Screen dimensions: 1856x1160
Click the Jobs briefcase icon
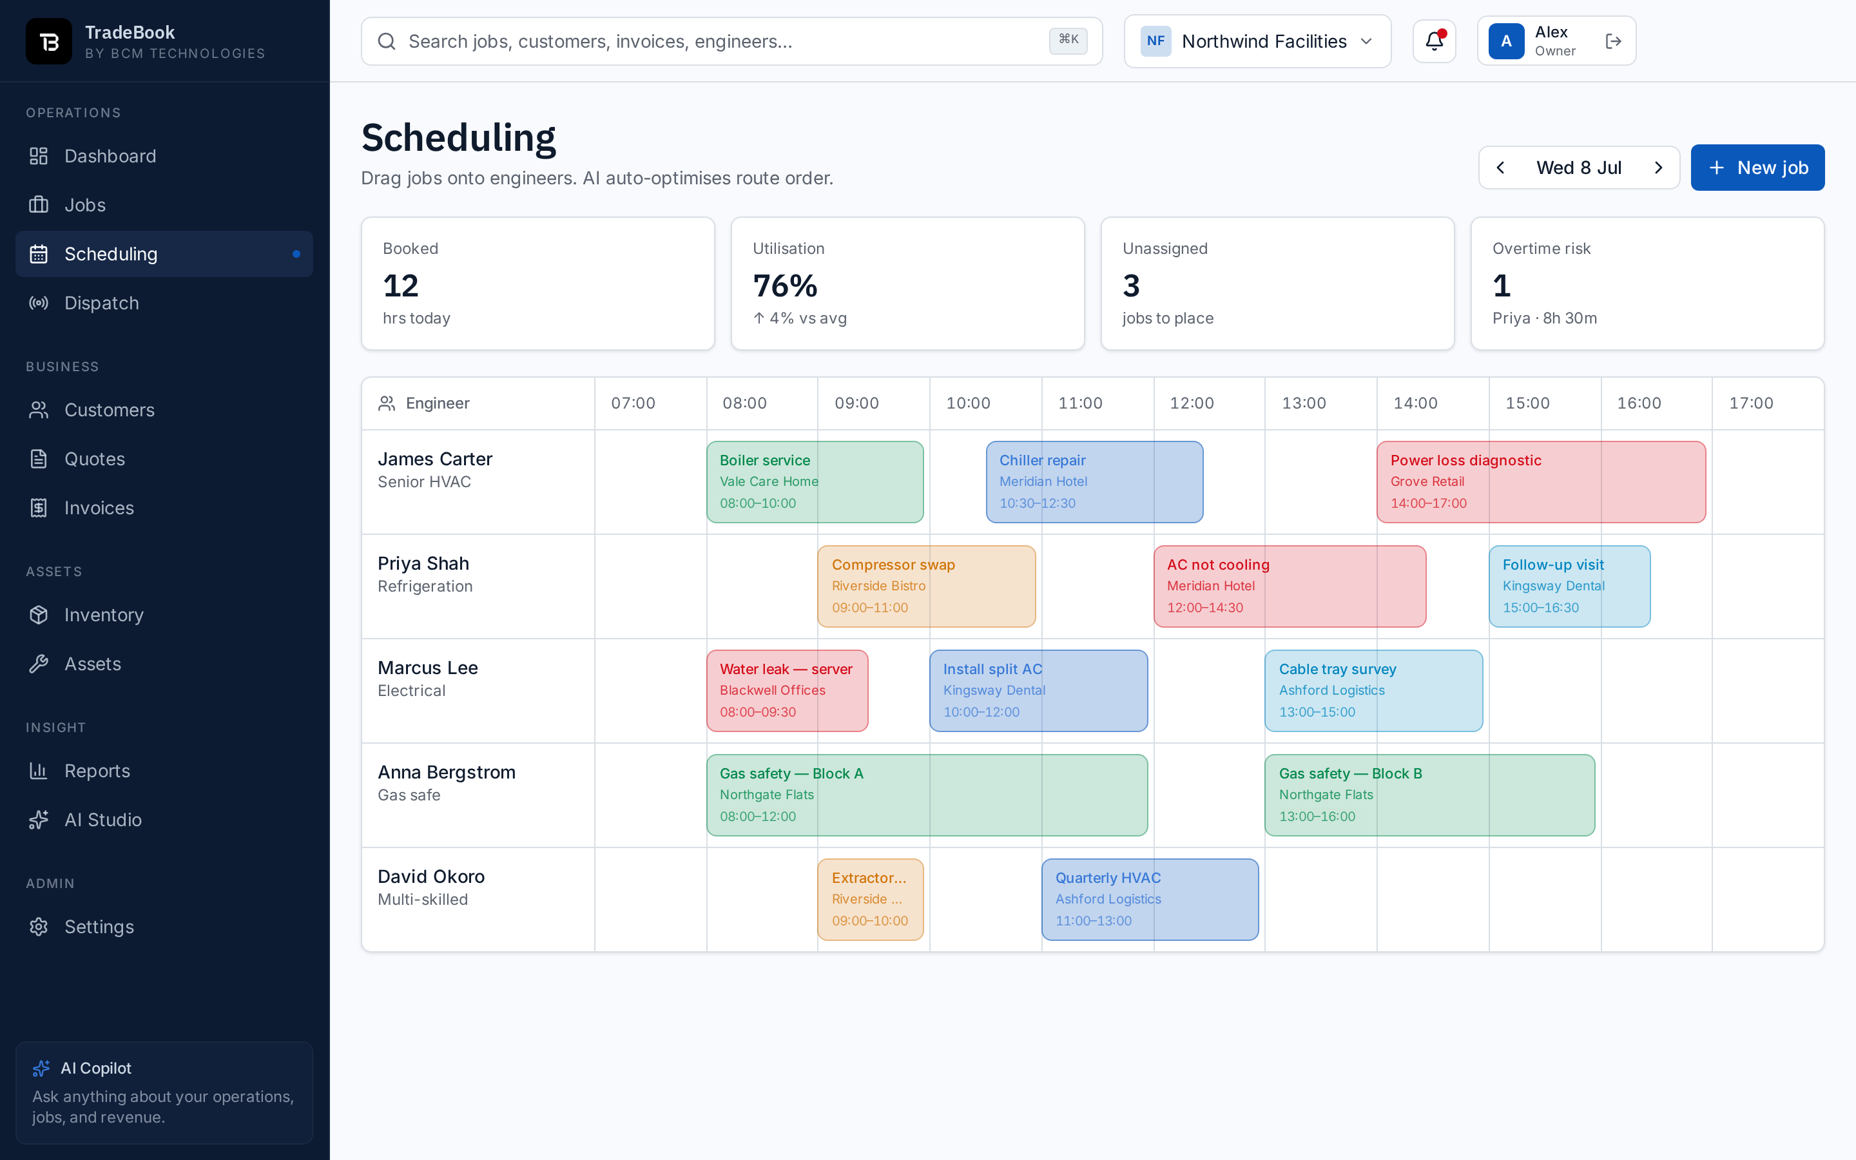[39, 205]
